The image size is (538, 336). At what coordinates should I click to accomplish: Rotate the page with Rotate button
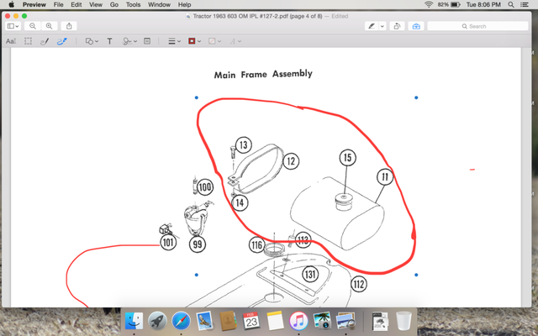(397, 26)
